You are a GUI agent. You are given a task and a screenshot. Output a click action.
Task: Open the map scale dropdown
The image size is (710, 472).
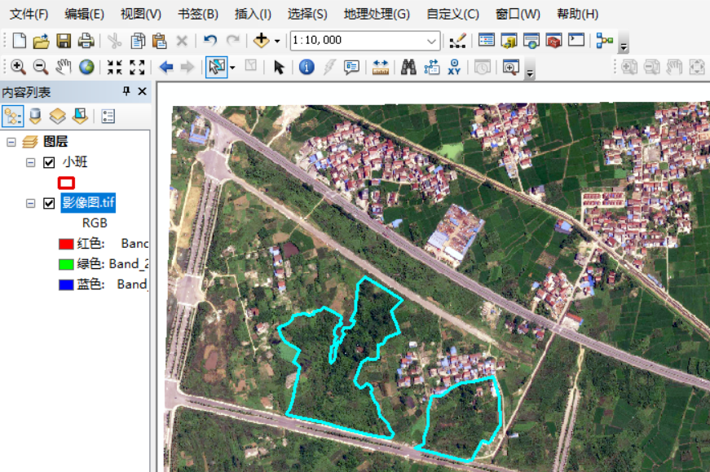tap(431, 40)
